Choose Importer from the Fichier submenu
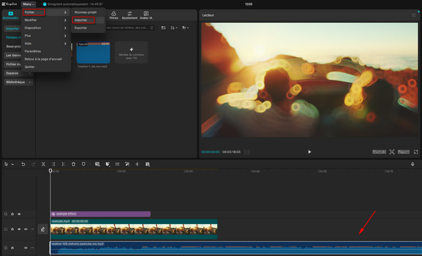The height and width of the screenshot is (256, 422). pos(81,20)
